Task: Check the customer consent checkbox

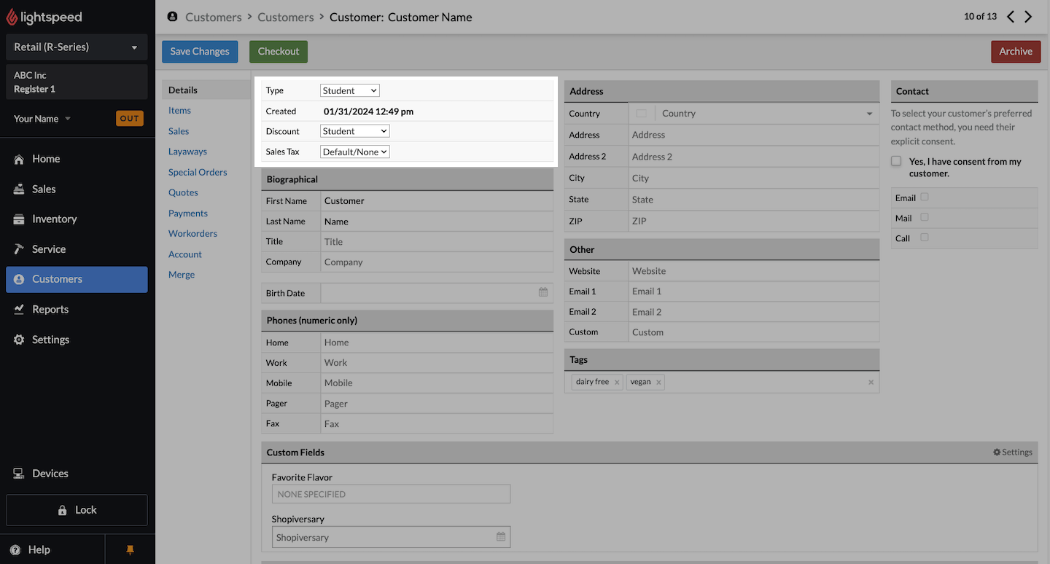Action: coord(896,161)
